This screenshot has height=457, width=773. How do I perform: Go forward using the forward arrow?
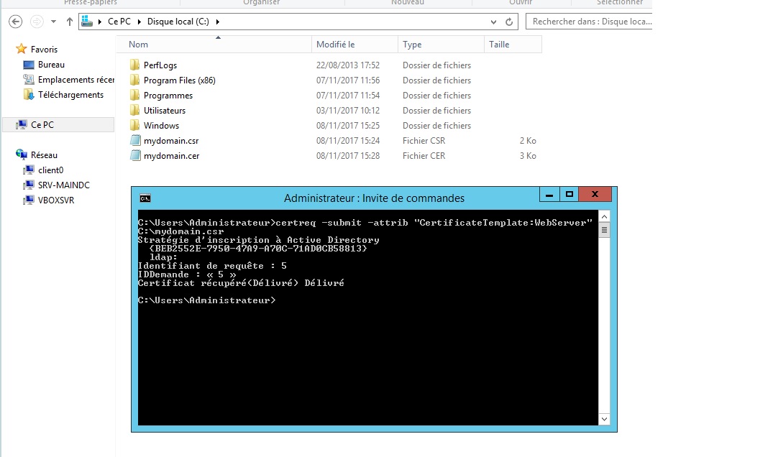tap(37, 22)
